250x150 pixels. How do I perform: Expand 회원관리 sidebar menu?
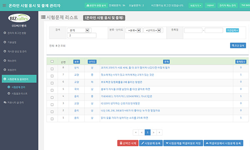coord(12,70)
